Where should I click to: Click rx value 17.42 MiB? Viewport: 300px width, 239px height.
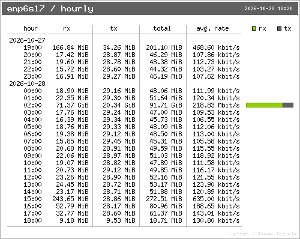pyautogui.click(x=72, y=55)
